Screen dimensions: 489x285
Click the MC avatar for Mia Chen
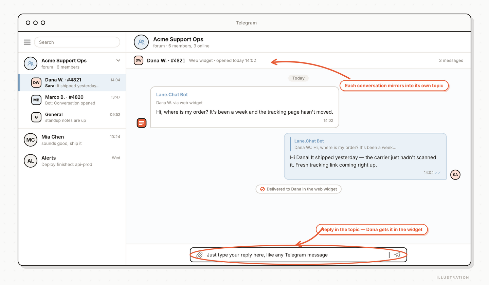click(31, 140)
